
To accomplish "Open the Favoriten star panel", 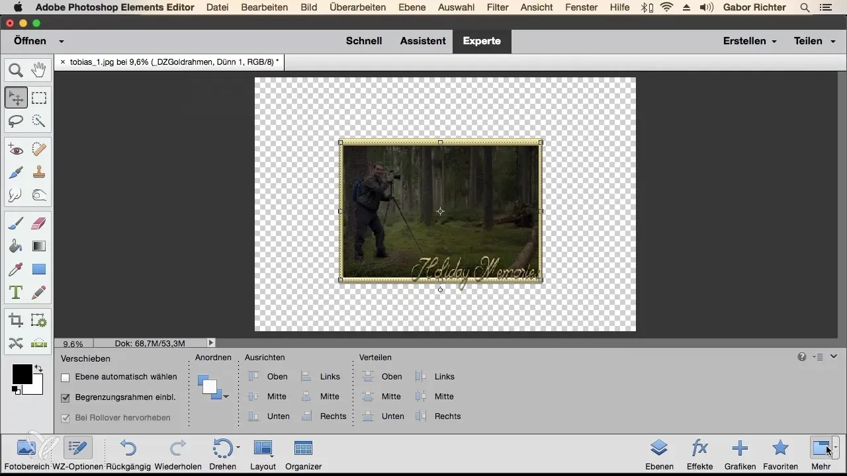I will click(781, 454).
